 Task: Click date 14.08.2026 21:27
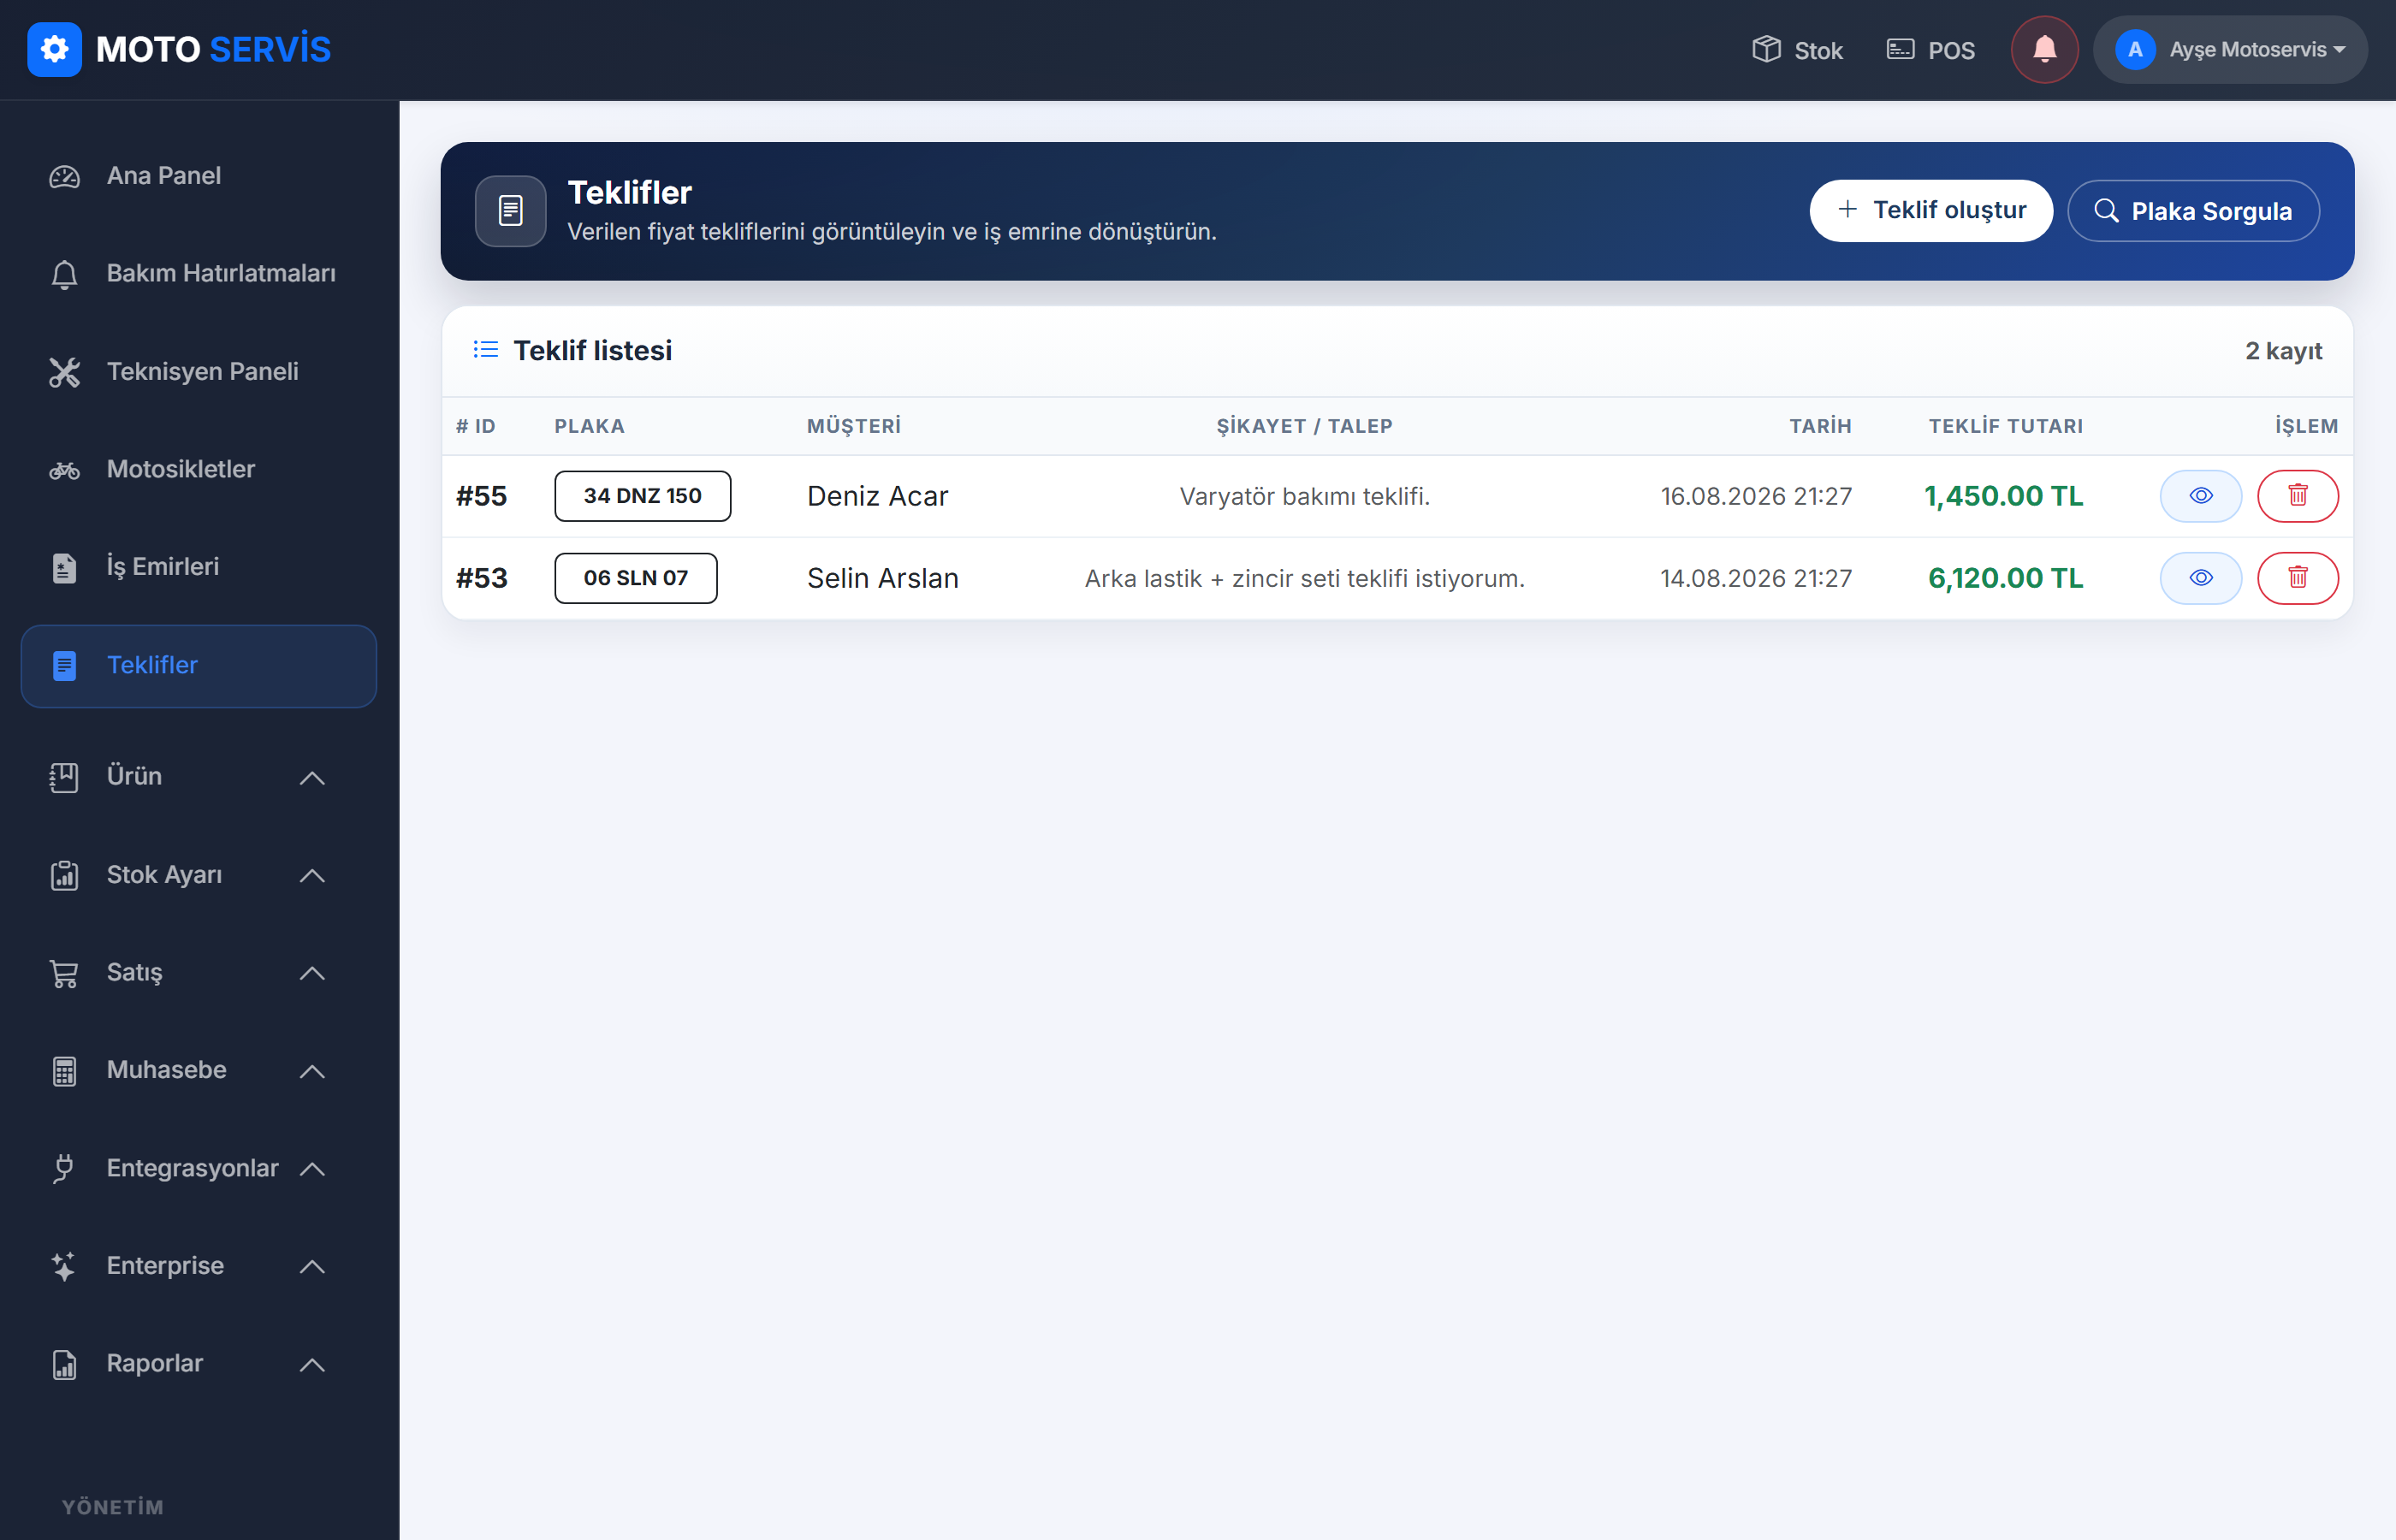coord(1755,578)
